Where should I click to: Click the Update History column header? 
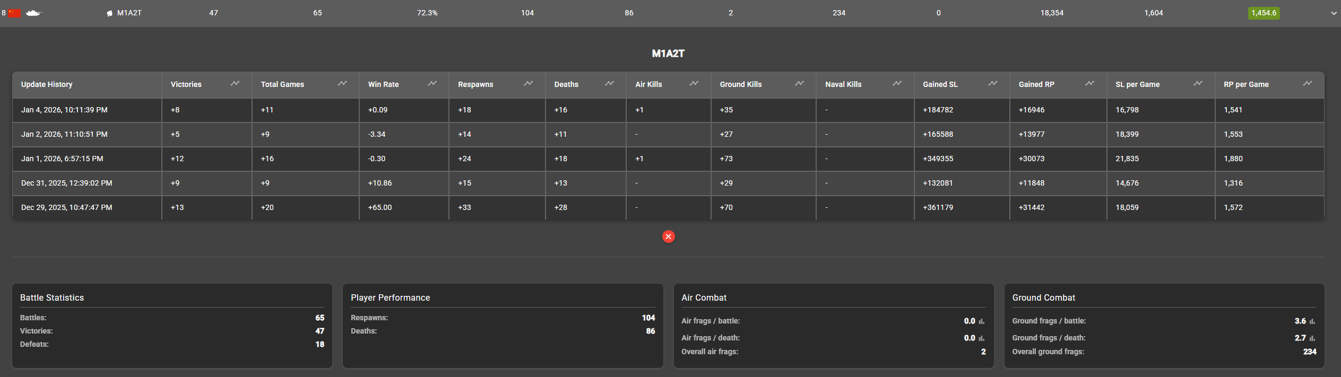click(47, 84)
